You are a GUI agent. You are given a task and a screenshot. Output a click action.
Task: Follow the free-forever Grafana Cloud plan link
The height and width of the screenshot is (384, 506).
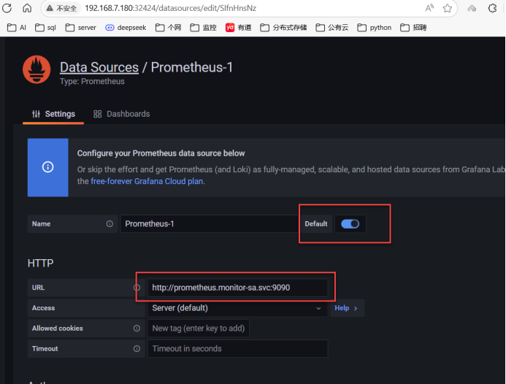(x=147, y=181)
